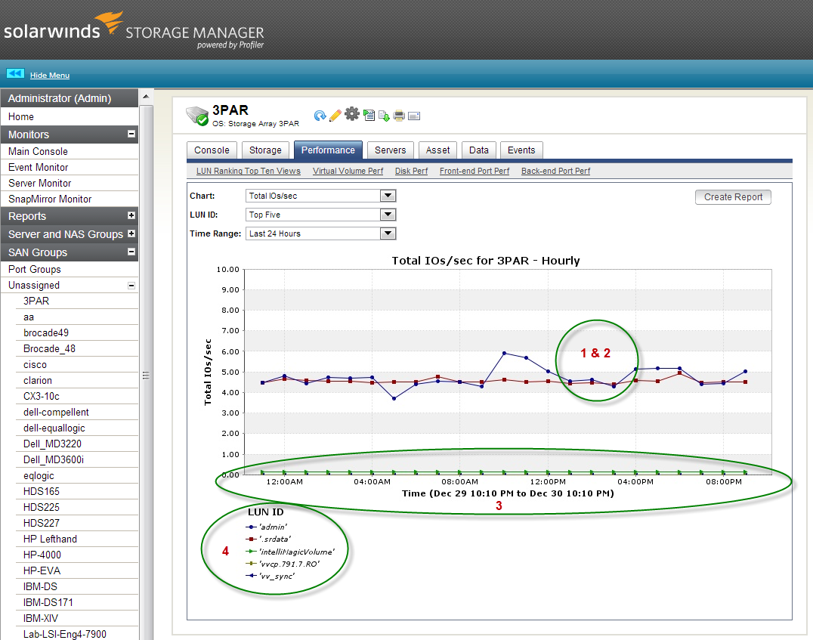
Task: Select HDS165 in the sidebar
Action: [77, 491]
